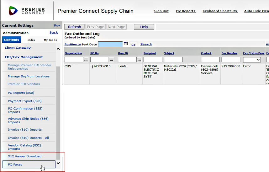The image size is (269, 172).
Task: Click the User ID lookup ellipsis button
Action: click(x=139, y=60)
